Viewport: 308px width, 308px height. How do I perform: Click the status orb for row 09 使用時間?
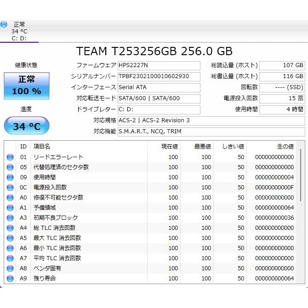10,177
